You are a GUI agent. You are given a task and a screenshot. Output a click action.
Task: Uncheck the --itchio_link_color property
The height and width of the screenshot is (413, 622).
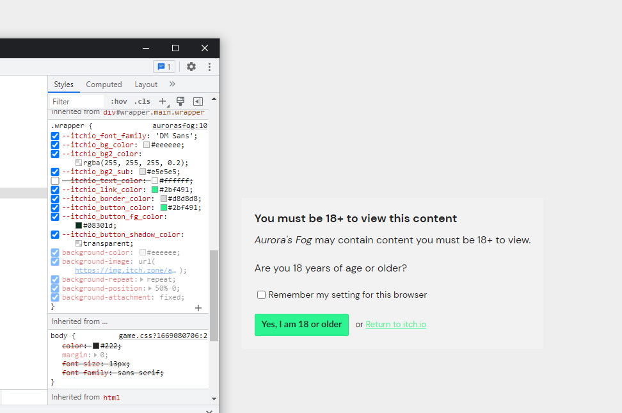coord(55,190)
